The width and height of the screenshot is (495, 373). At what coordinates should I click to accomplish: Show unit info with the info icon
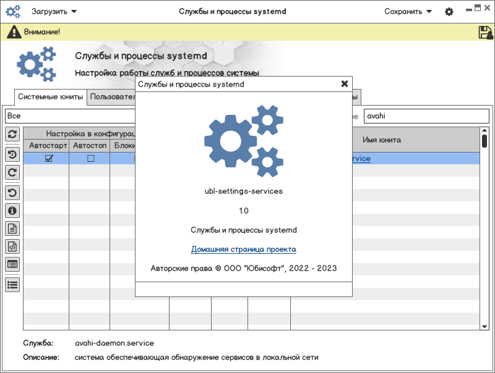pos(12,211)
